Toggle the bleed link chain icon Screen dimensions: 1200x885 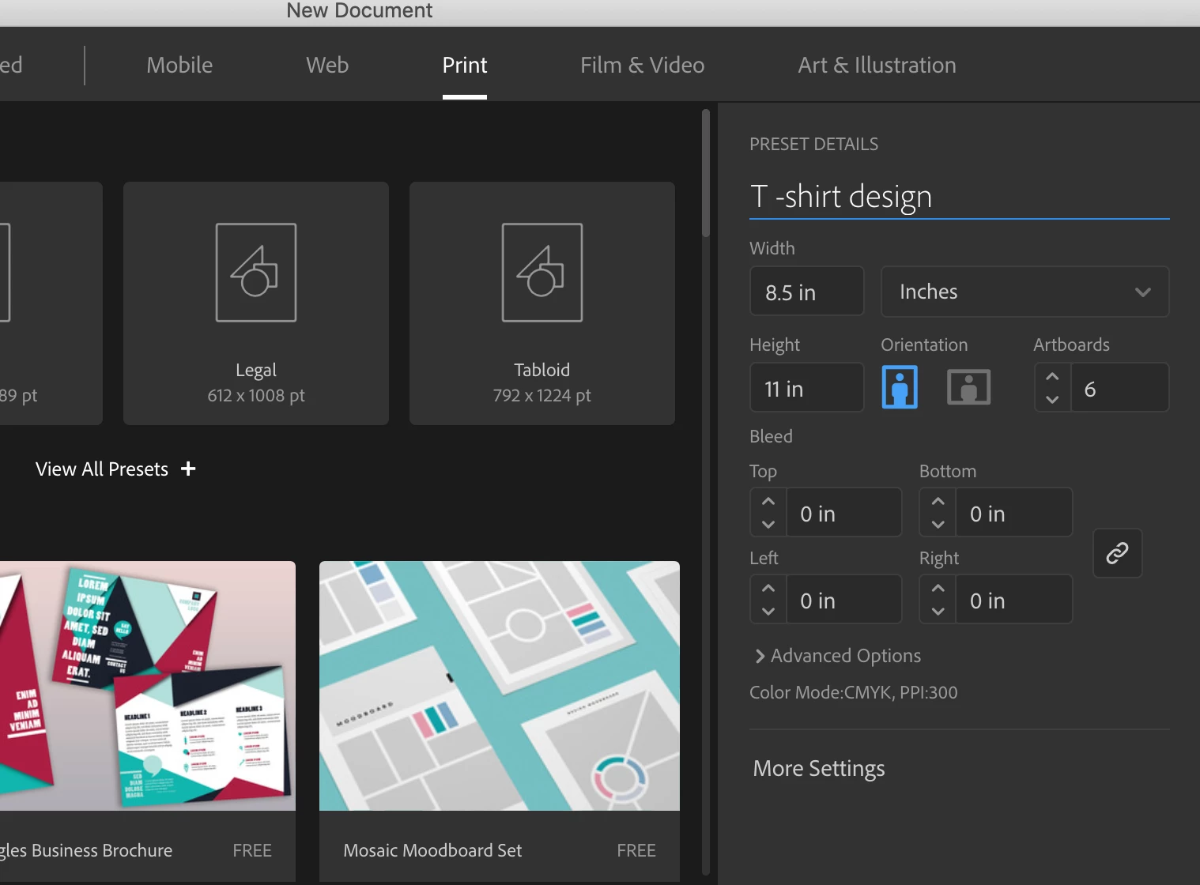coord(1117,553)
